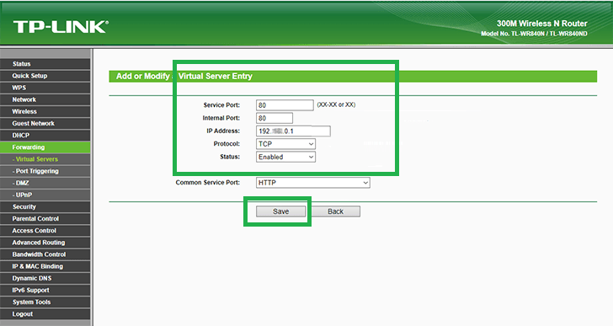The image size is (613, 326).
Task: Click the TP-LINK logo
Action: pos(61,27)
